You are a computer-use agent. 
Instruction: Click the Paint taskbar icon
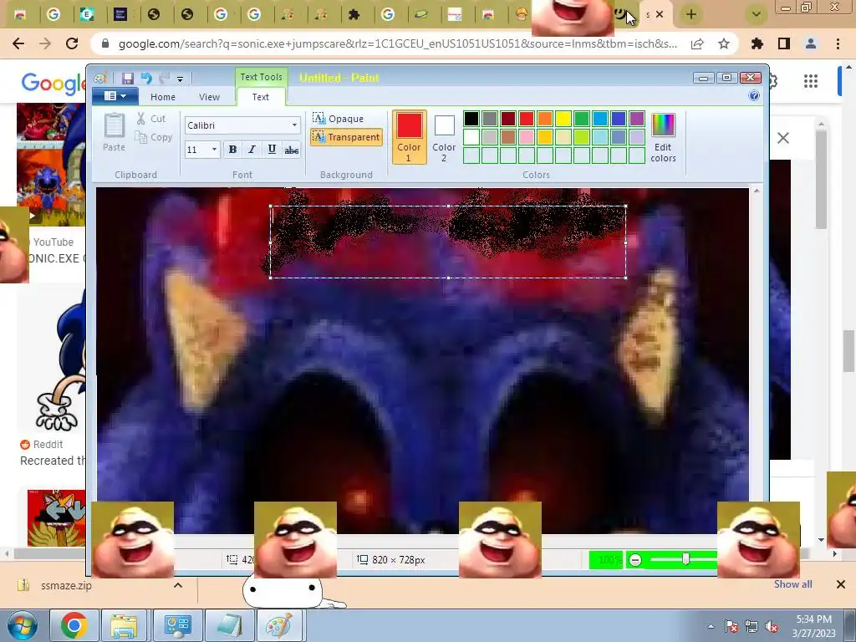pos(279,625)
